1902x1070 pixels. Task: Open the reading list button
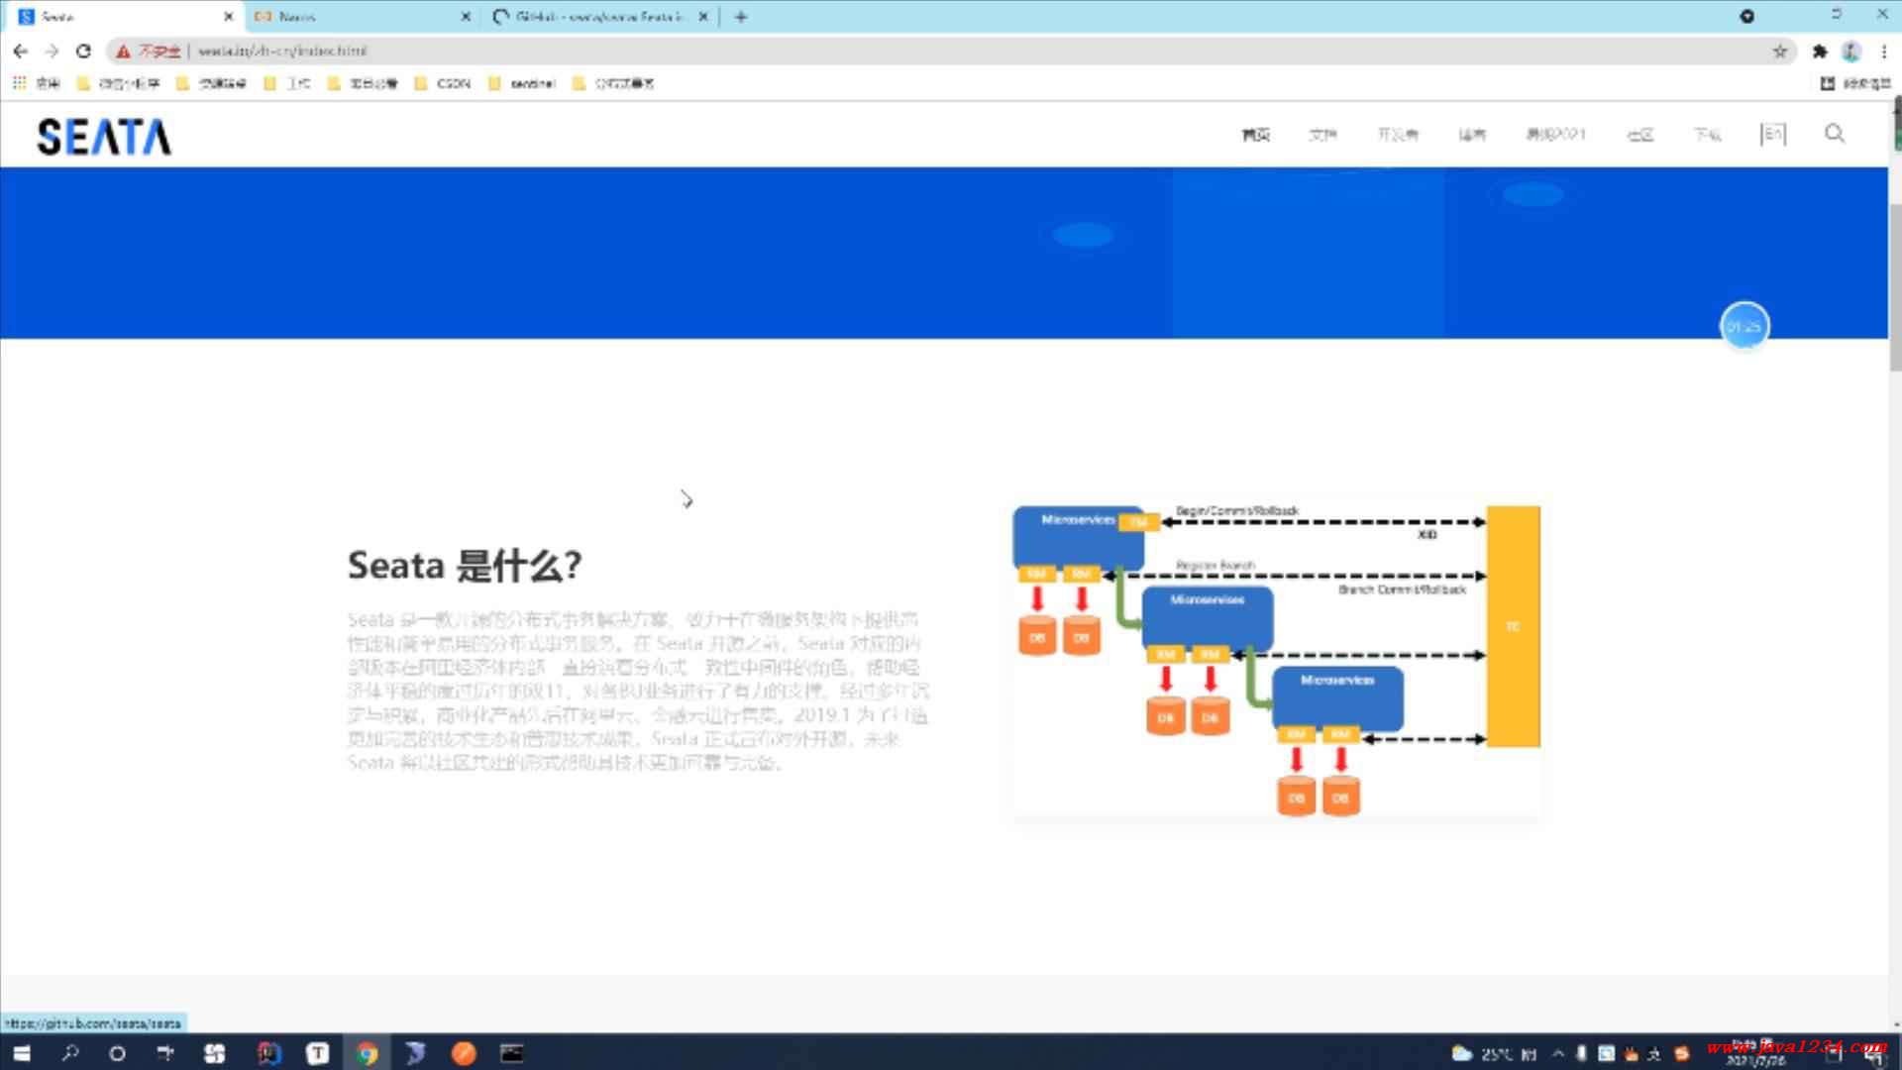click(x=1857, y=83)
